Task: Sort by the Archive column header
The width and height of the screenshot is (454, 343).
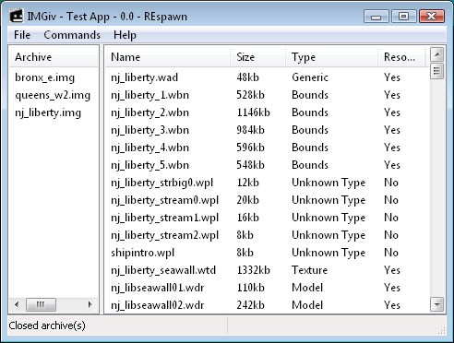Action: coord(54,57)
